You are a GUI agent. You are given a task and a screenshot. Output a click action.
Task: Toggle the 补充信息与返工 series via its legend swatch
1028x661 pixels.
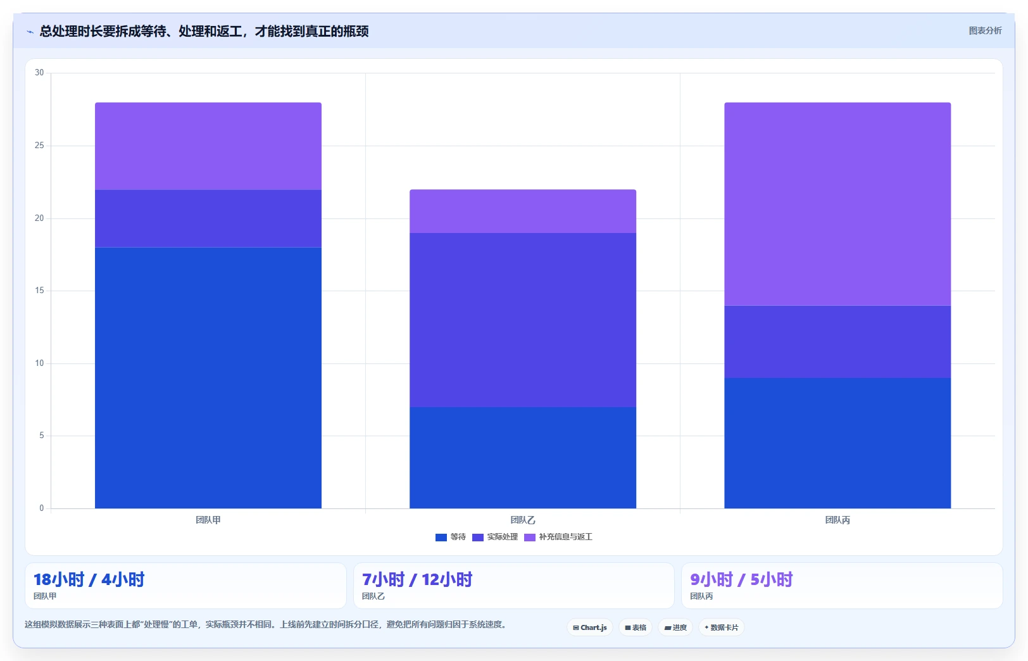(x=530, y=537)
